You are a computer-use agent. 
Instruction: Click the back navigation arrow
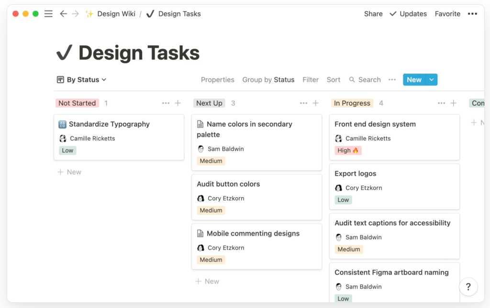point(63,14)
